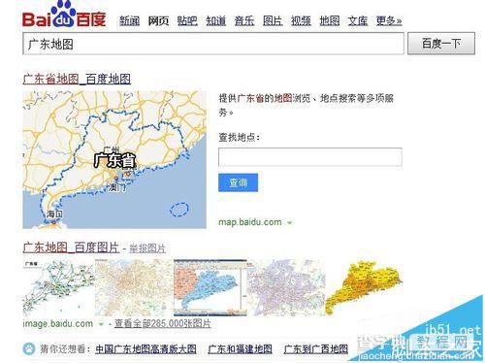Focus the 查找地点 location input field
The height and width of the screenshot is (363, 485).
click(x=310, y=157)
